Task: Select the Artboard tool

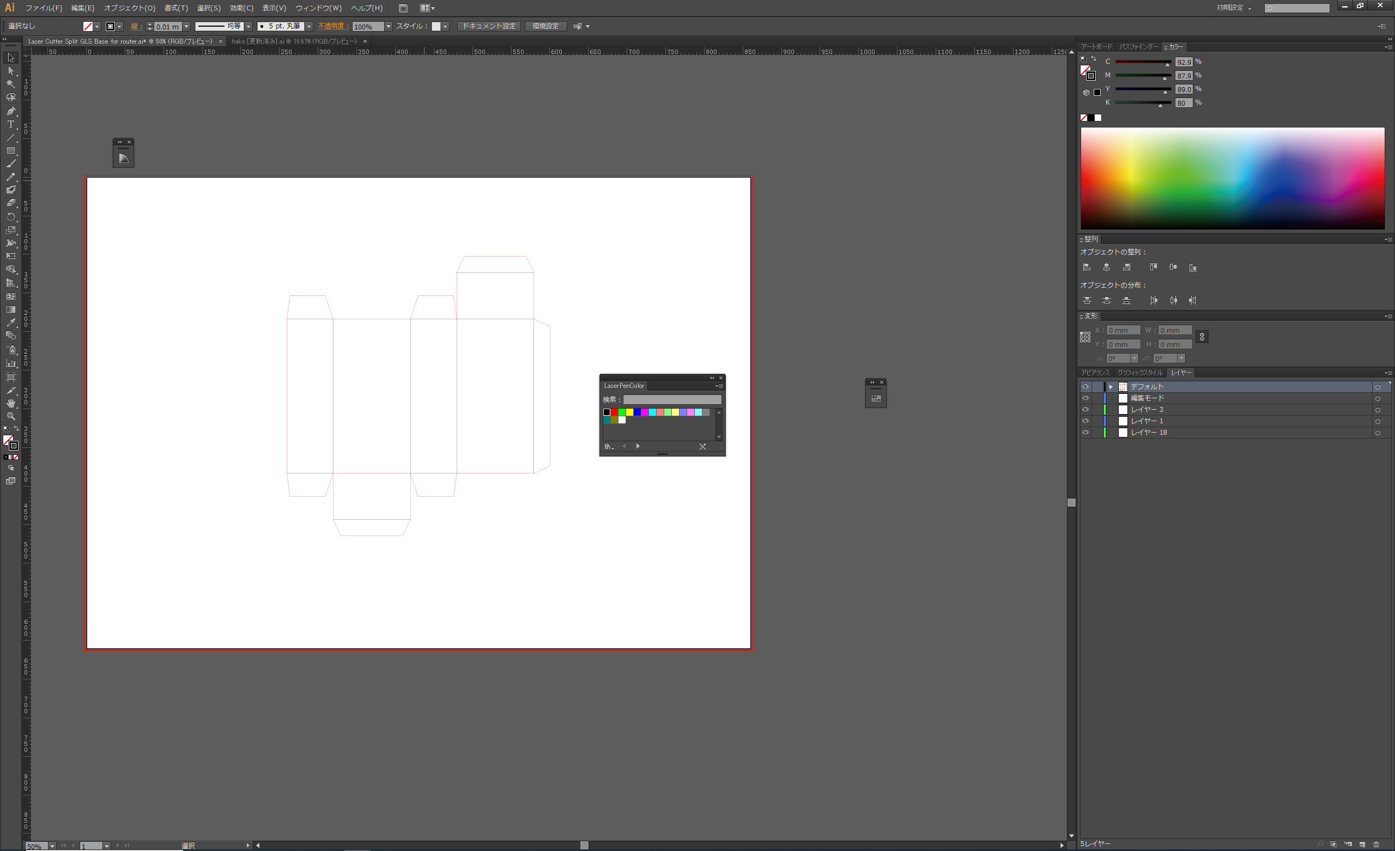Action: tap(11, 376)
